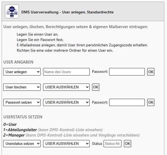Confirm user deletion with the OK button

[x=96, y=87]
